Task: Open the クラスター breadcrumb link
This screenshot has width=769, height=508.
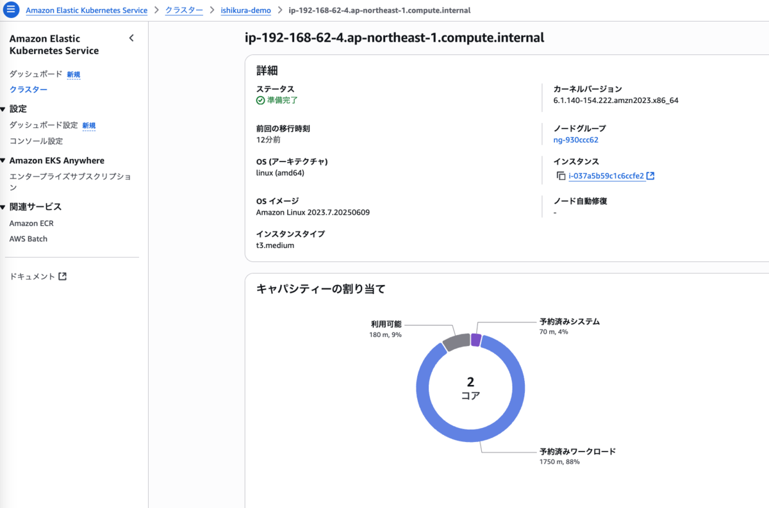Action: [x=184, y=11]
